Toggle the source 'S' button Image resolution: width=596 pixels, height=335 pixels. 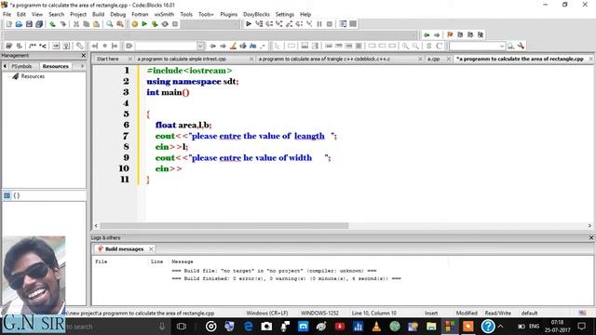pos(428,46)
